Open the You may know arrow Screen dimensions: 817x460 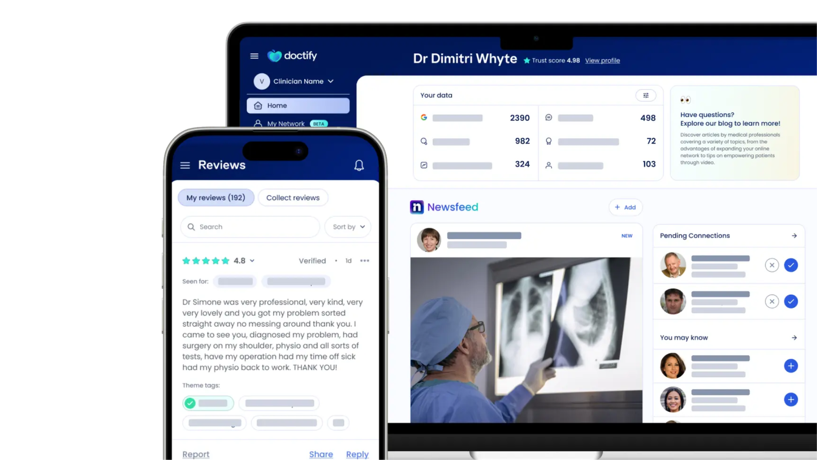794,337
